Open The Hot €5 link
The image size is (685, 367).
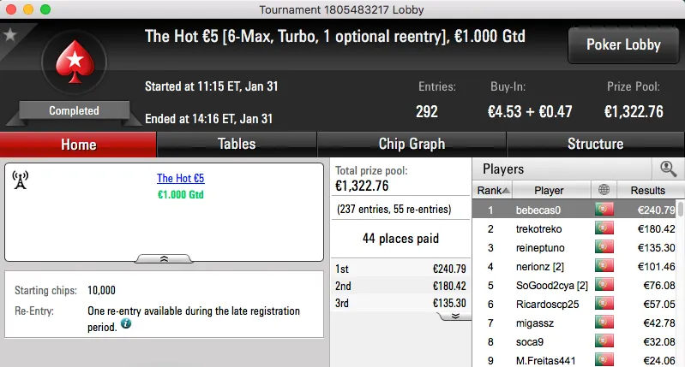[x=180, y=179]
